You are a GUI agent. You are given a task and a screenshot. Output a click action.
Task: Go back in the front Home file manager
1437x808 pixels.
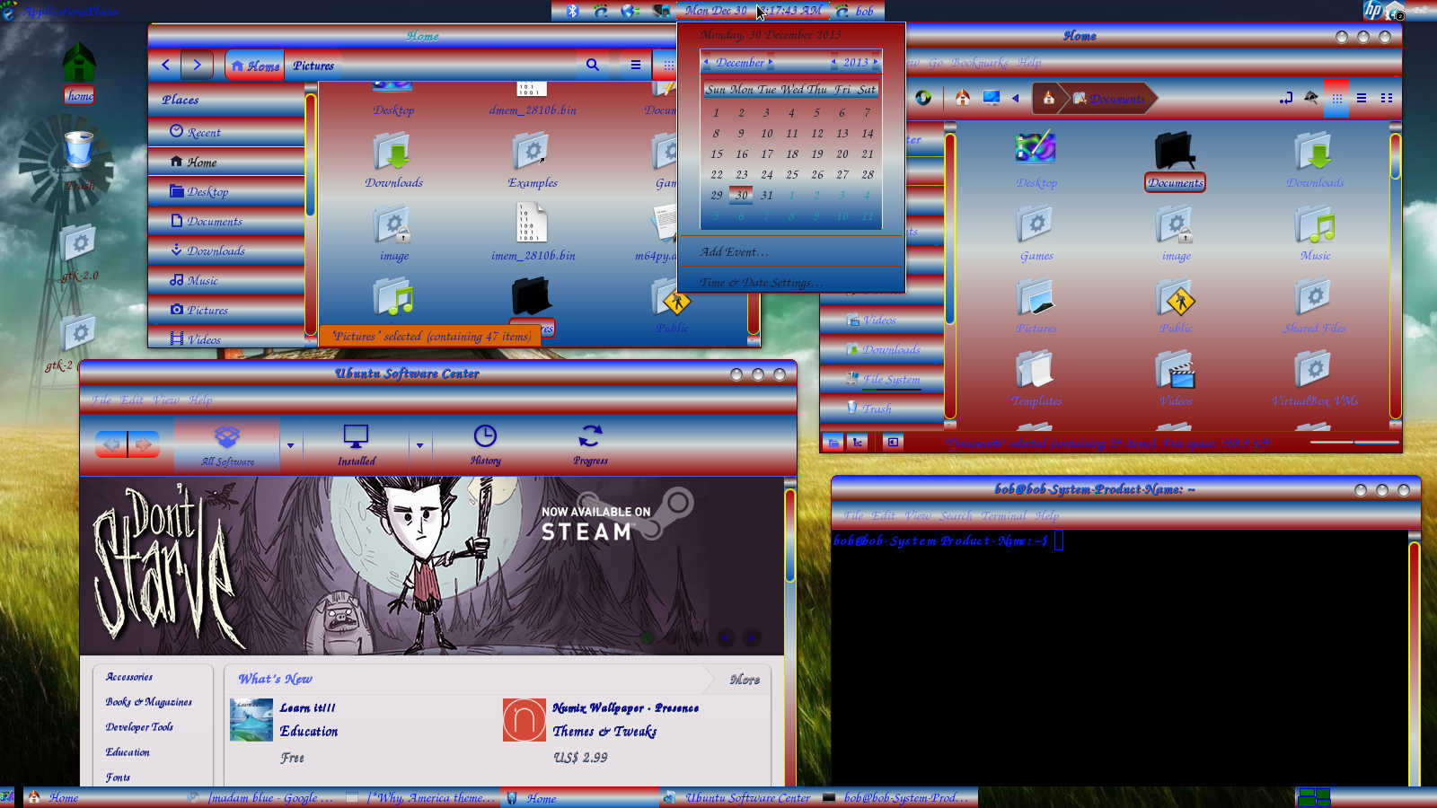coord(165,65)
